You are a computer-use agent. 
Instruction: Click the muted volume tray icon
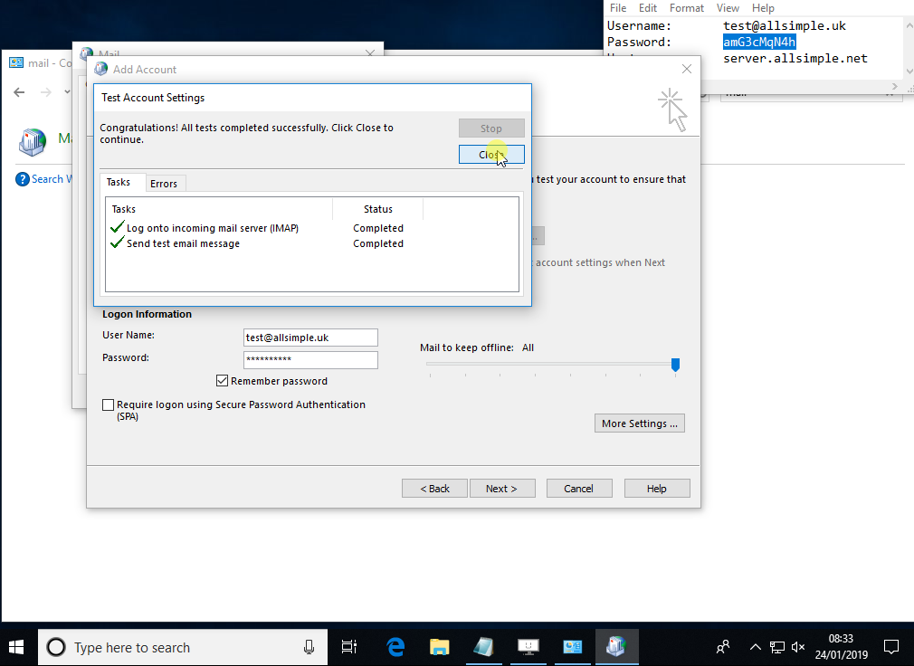tap(798, 647)
